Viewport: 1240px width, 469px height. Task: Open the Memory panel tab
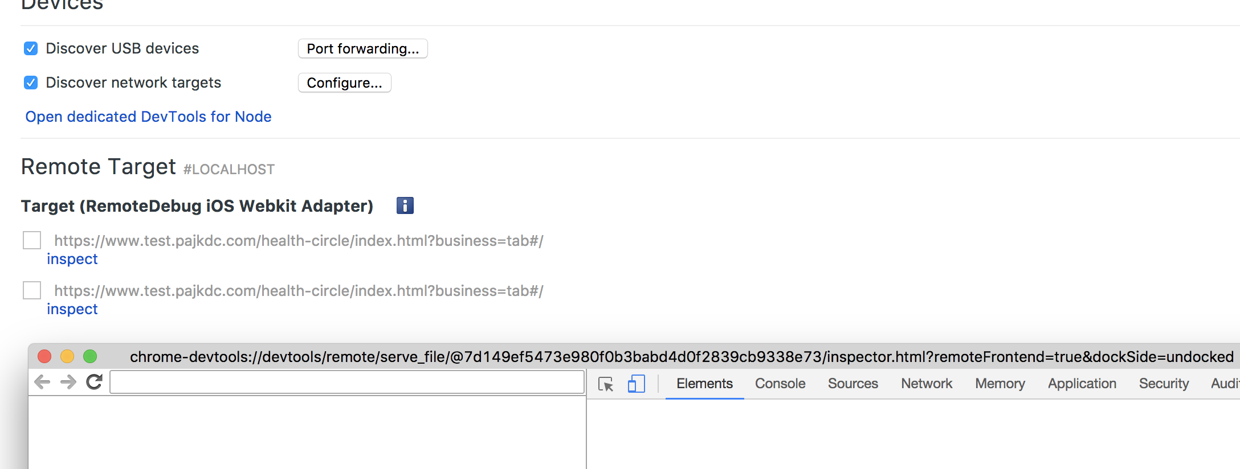point(1000,383)
